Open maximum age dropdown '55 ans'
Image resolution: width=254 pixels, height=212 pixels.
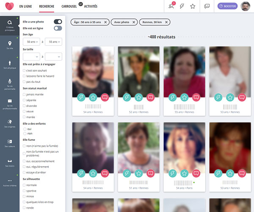point(53,42)
